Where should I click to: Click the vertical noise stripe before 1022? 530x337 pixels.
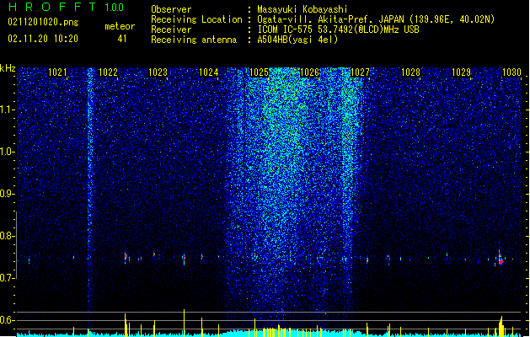89,188
